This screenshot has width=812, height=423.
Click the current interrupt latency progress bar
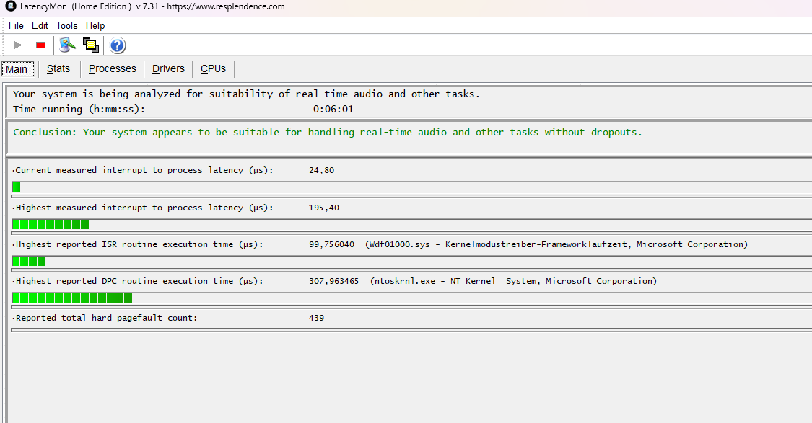(411, 187)
